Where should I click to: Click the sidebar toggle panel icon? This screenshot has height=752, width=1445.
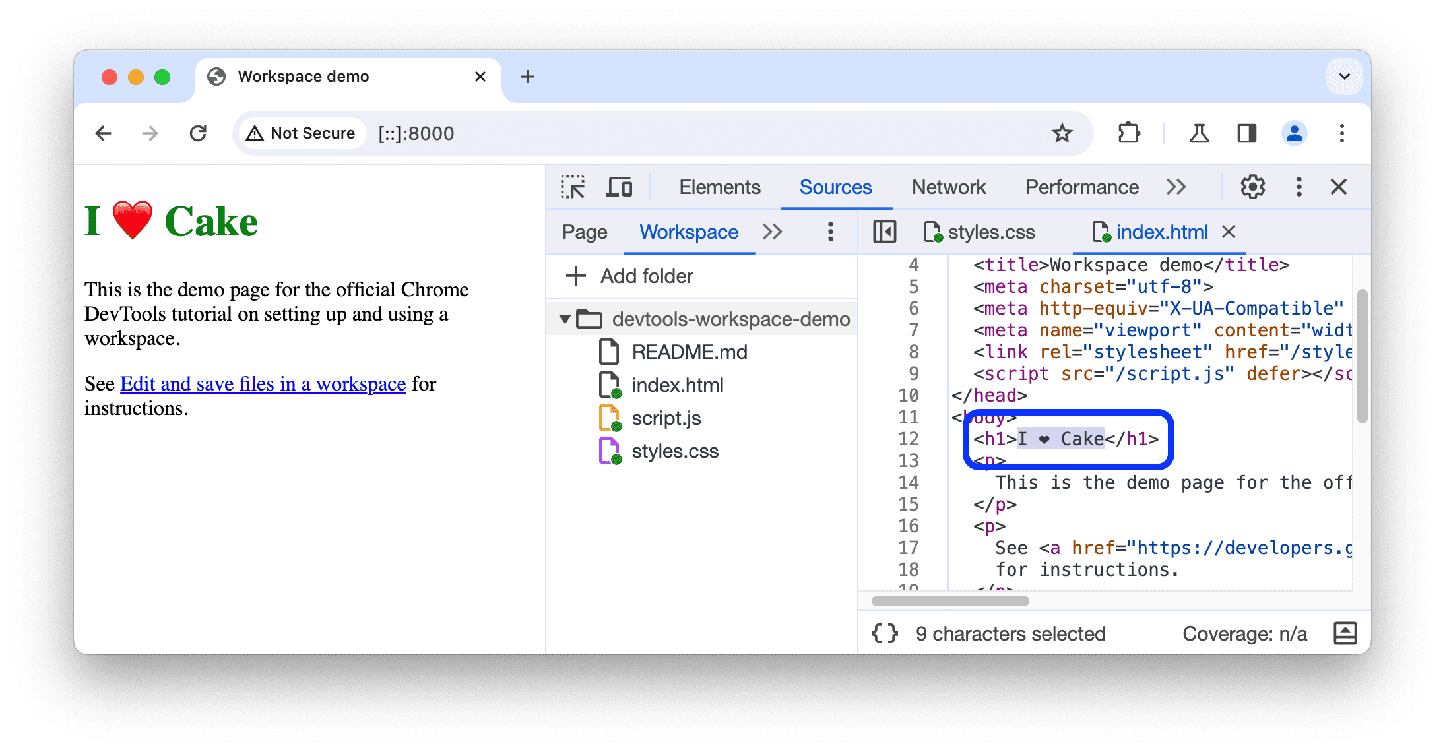pos(883,232)
